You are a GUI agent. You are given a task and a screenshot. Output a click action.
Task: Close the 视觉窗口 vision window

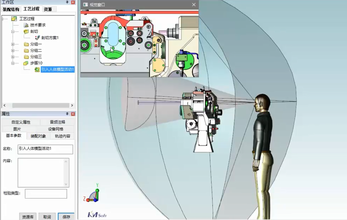194,5
